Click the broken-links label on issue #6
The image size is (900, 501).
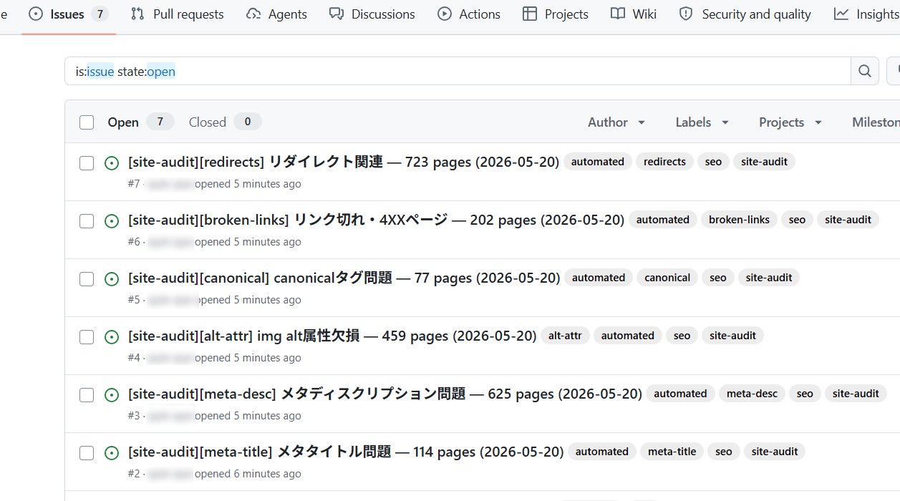pyautogui.click(x=739, y=220)
